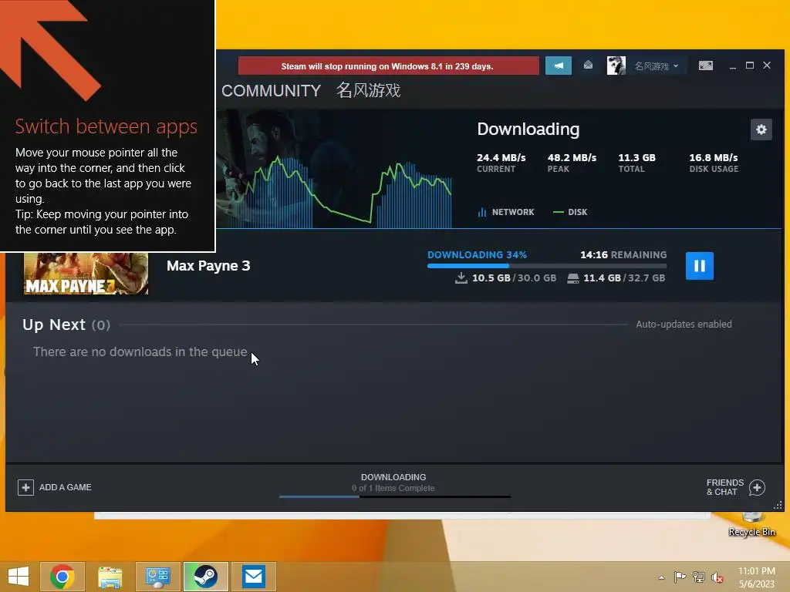Maximize the Steam window
The image size is (790, 592).
(750, 66)
